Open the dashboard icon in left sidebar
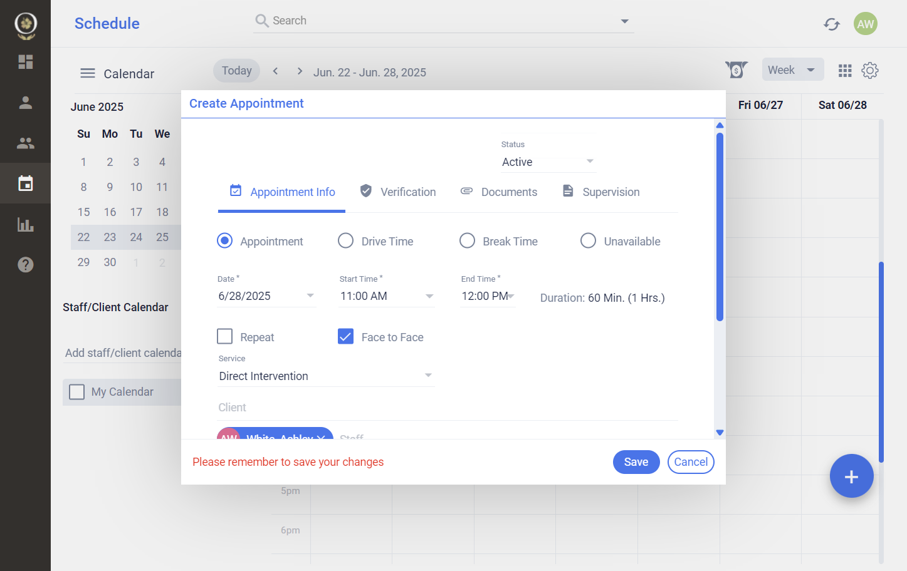 pyautogui.click(x=26, y=62)
